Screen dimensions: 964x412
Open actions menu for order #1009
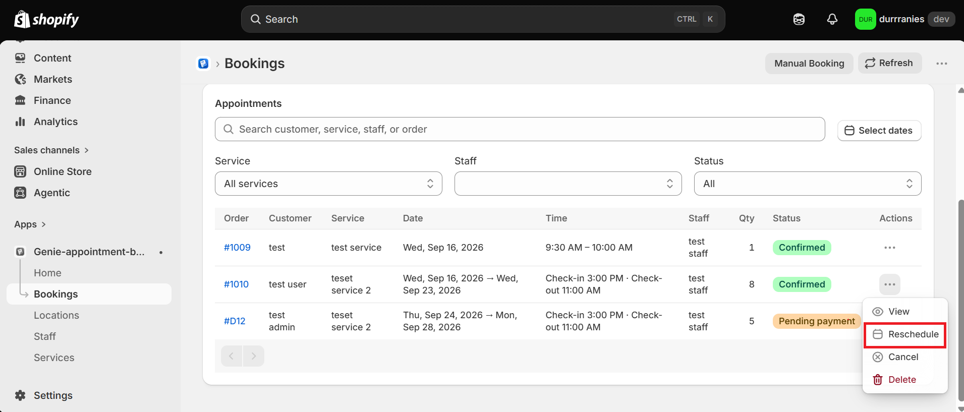pyautogui.click(x=890, y=248)
